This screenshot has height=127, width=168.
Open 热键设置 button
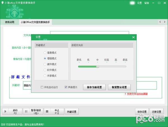[x=72, y=112]
